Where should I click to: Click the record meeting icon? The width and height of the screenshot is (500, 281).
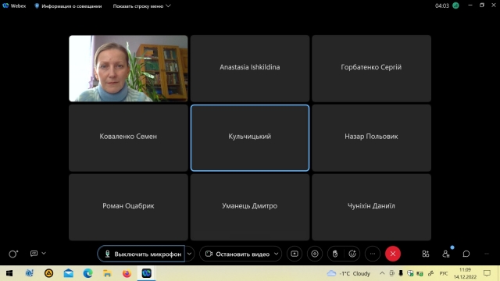(315, 254)
